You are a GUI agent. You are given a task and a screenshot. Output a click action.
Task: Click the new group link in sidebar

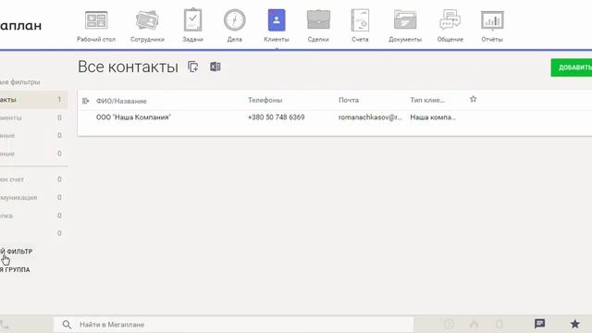coord(15,269)
